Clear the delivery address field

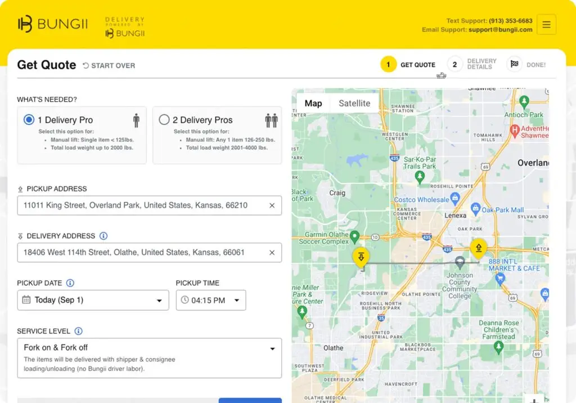(x=272, y=253)
